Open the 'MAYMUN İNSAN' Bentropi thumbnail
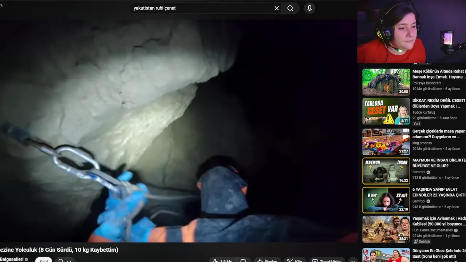Viewport: 466px width, 262px height. (x=386, y=171)
